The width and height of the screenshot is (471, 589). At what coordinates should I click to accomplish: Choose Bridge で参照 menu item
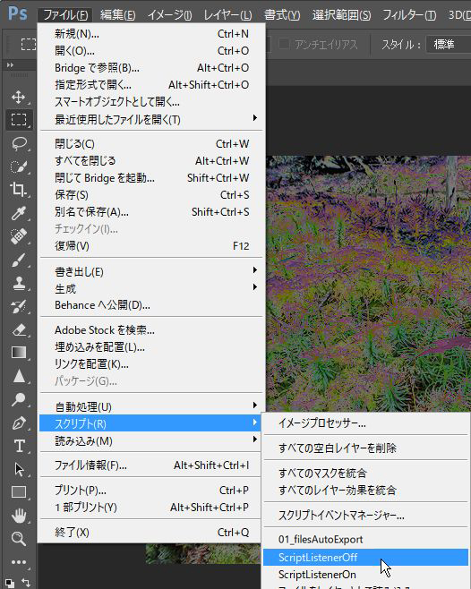[x=152, y=68]
